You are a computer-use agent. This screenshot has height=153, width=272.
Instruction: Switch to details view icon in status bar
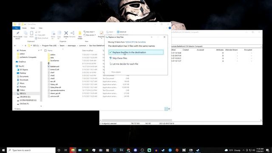tap(166, 109)
